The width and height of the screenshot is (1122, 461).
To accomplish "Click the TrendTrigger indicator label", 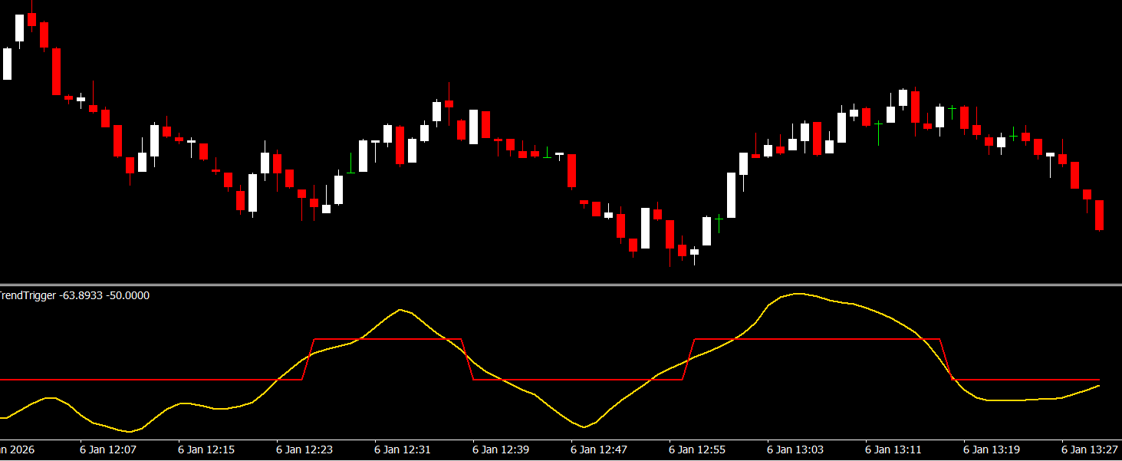I will pyautogui.click(x=74, y=295).
